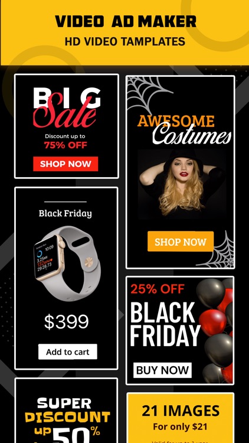
Task: Select the Awesome Costumes template
Action: click(180, 172)
